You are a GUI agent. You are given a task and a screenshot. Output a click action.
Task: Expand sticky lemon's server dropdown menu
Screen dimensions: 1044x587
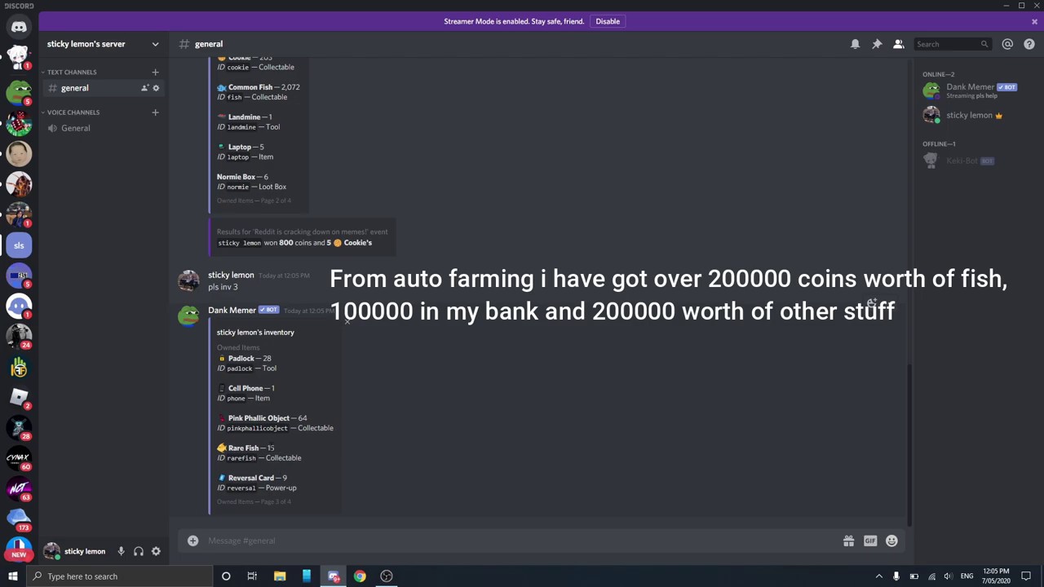pyautogui.click(x=155, y=44)
